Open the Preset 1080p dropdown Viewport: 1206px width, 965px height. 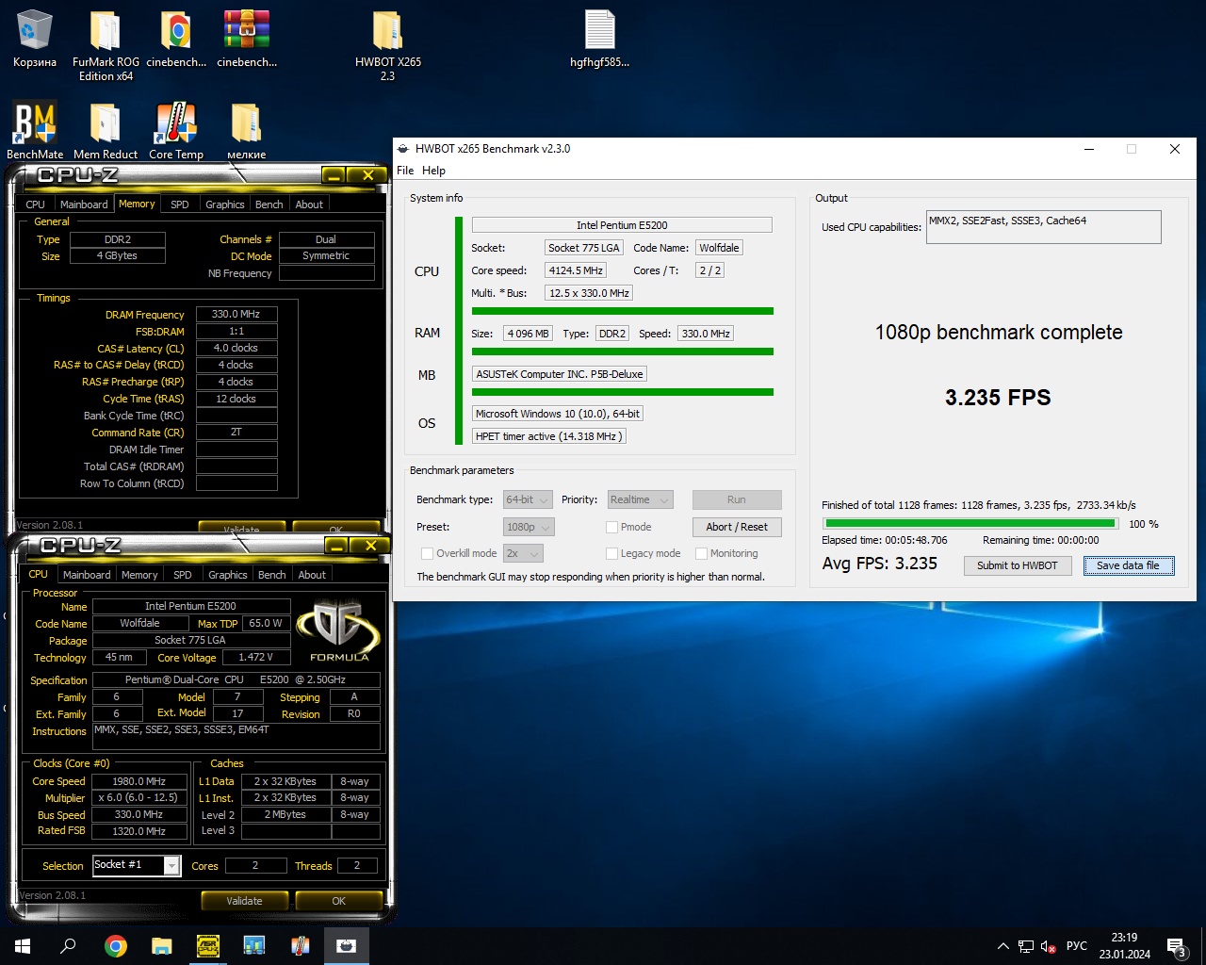[x=529, y=528]
